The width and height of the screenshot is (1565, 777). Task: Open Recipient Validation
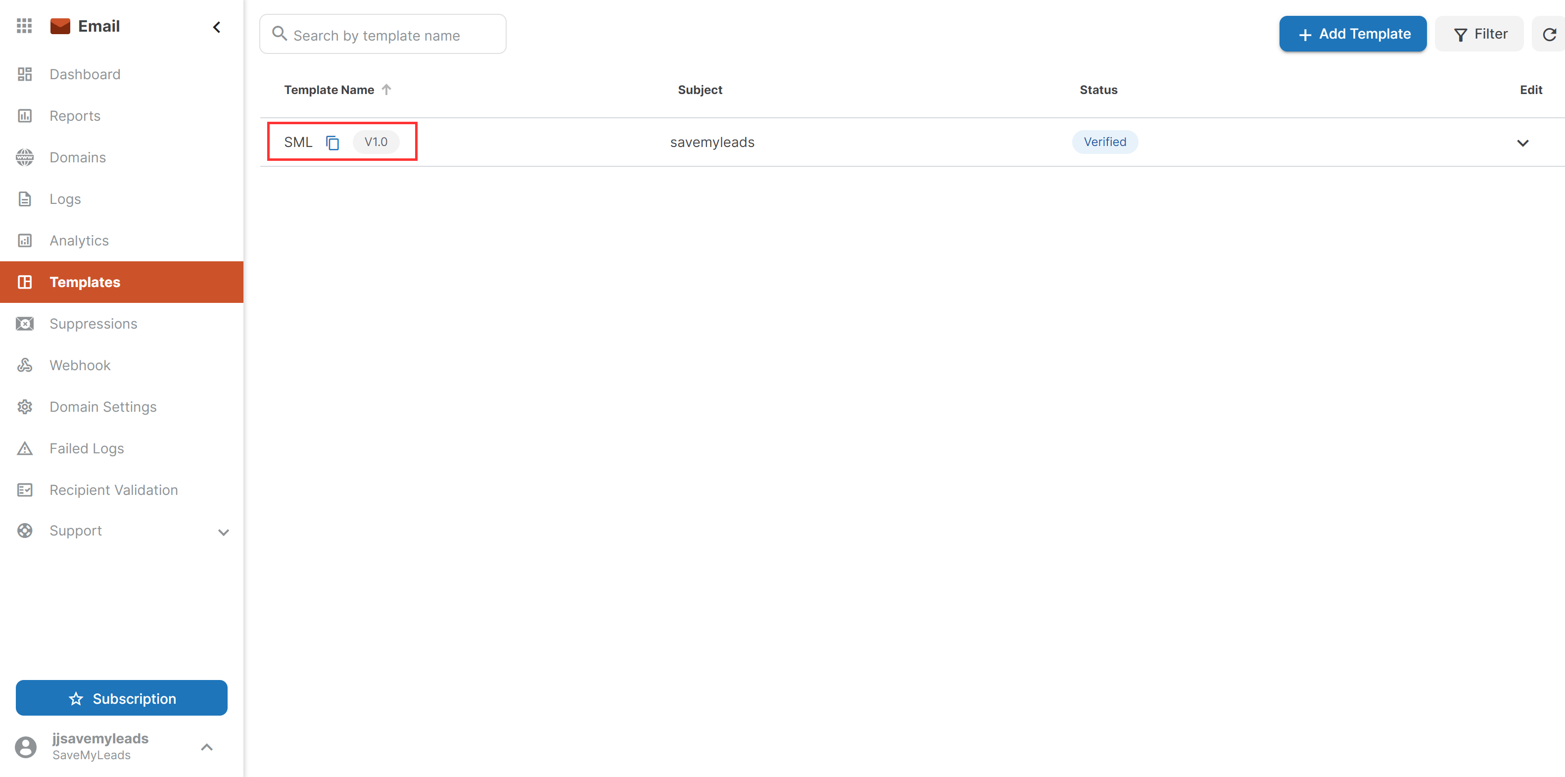click(122, 490)
